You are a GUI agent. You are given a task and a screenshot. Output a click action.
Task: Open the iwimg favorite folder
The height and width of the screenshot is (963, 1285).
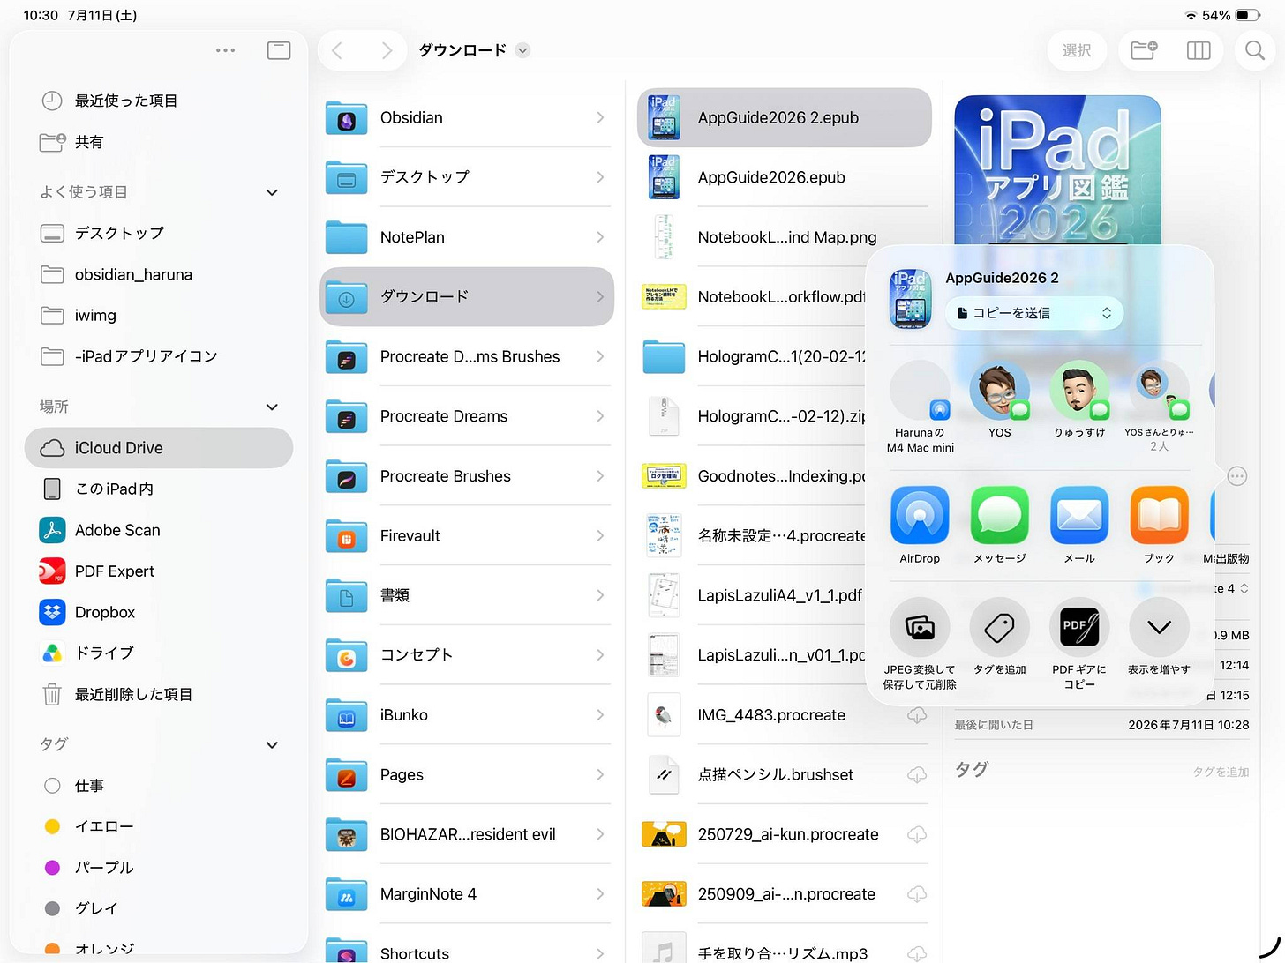pos(159,315)
